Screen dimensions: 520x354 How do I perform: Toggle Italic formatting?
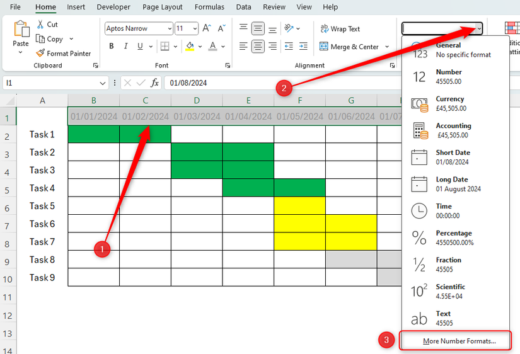click(125, 46)
